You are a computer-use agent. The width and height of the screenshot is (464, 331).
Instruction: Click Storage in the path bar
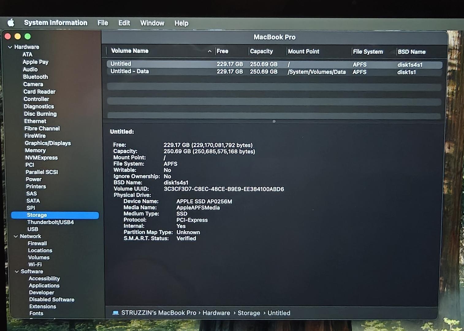tap(249, 313)
